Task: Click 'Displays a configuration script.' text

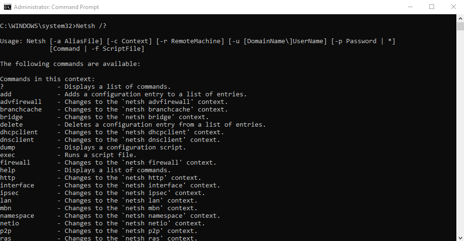Action: 125,147
